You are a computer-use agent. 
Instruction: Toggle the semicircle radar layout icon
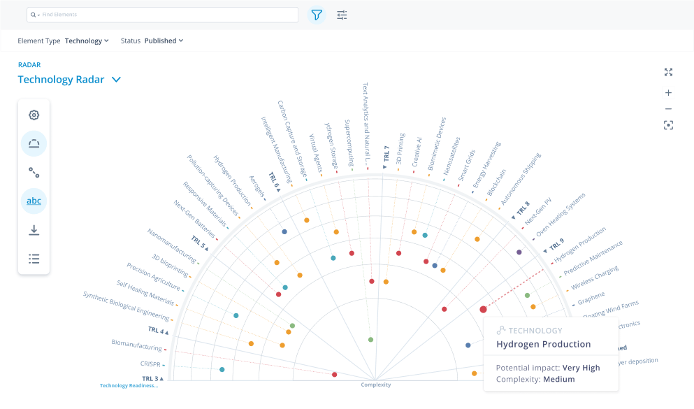(x=34, y=143)
